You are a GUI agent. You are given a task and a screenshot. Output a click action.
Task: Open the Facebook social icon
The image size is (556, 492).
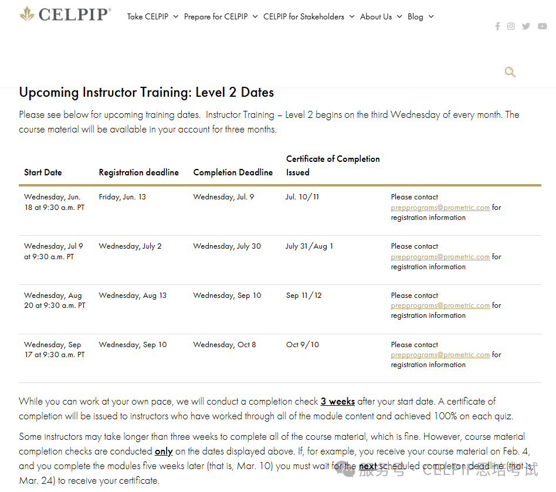pos(497,26)
